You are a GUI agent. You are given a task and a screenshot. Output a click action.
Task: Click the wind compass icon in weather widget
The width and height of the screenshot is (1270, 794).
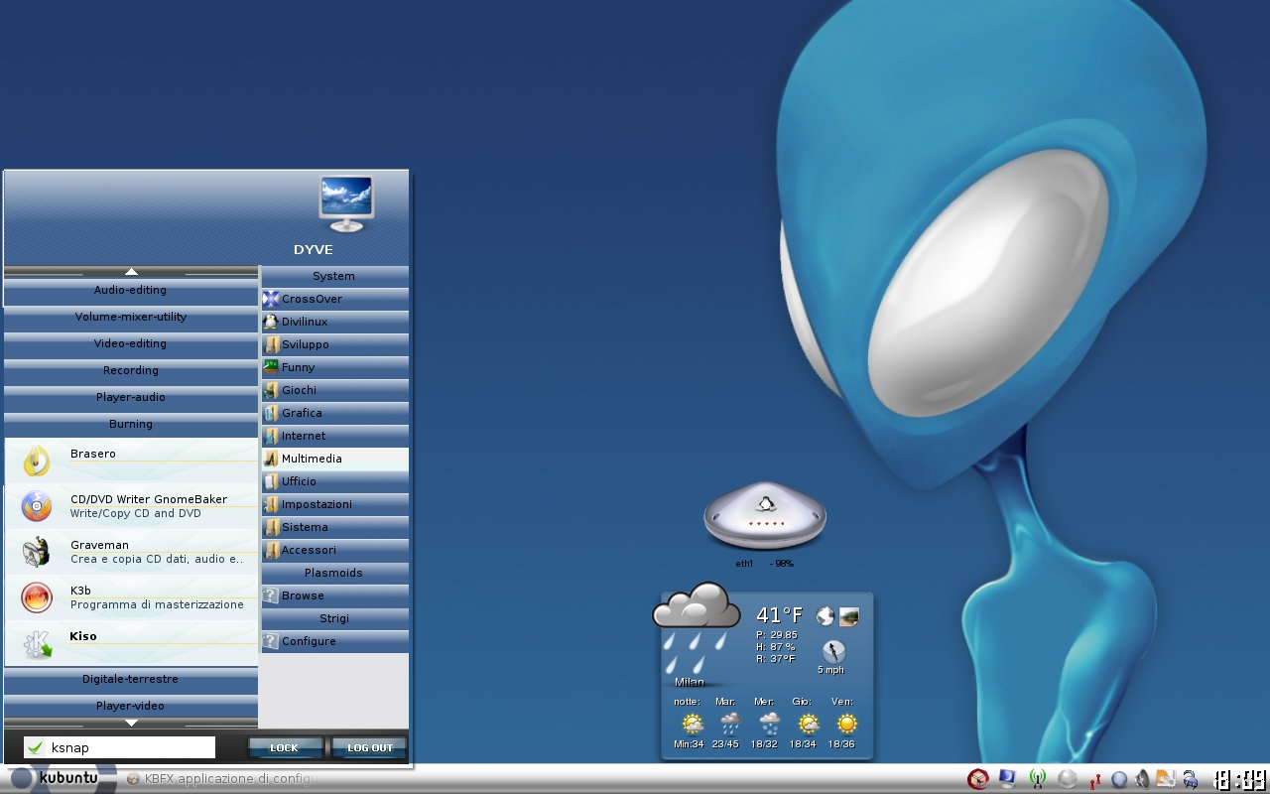click(x=833, y=651)
